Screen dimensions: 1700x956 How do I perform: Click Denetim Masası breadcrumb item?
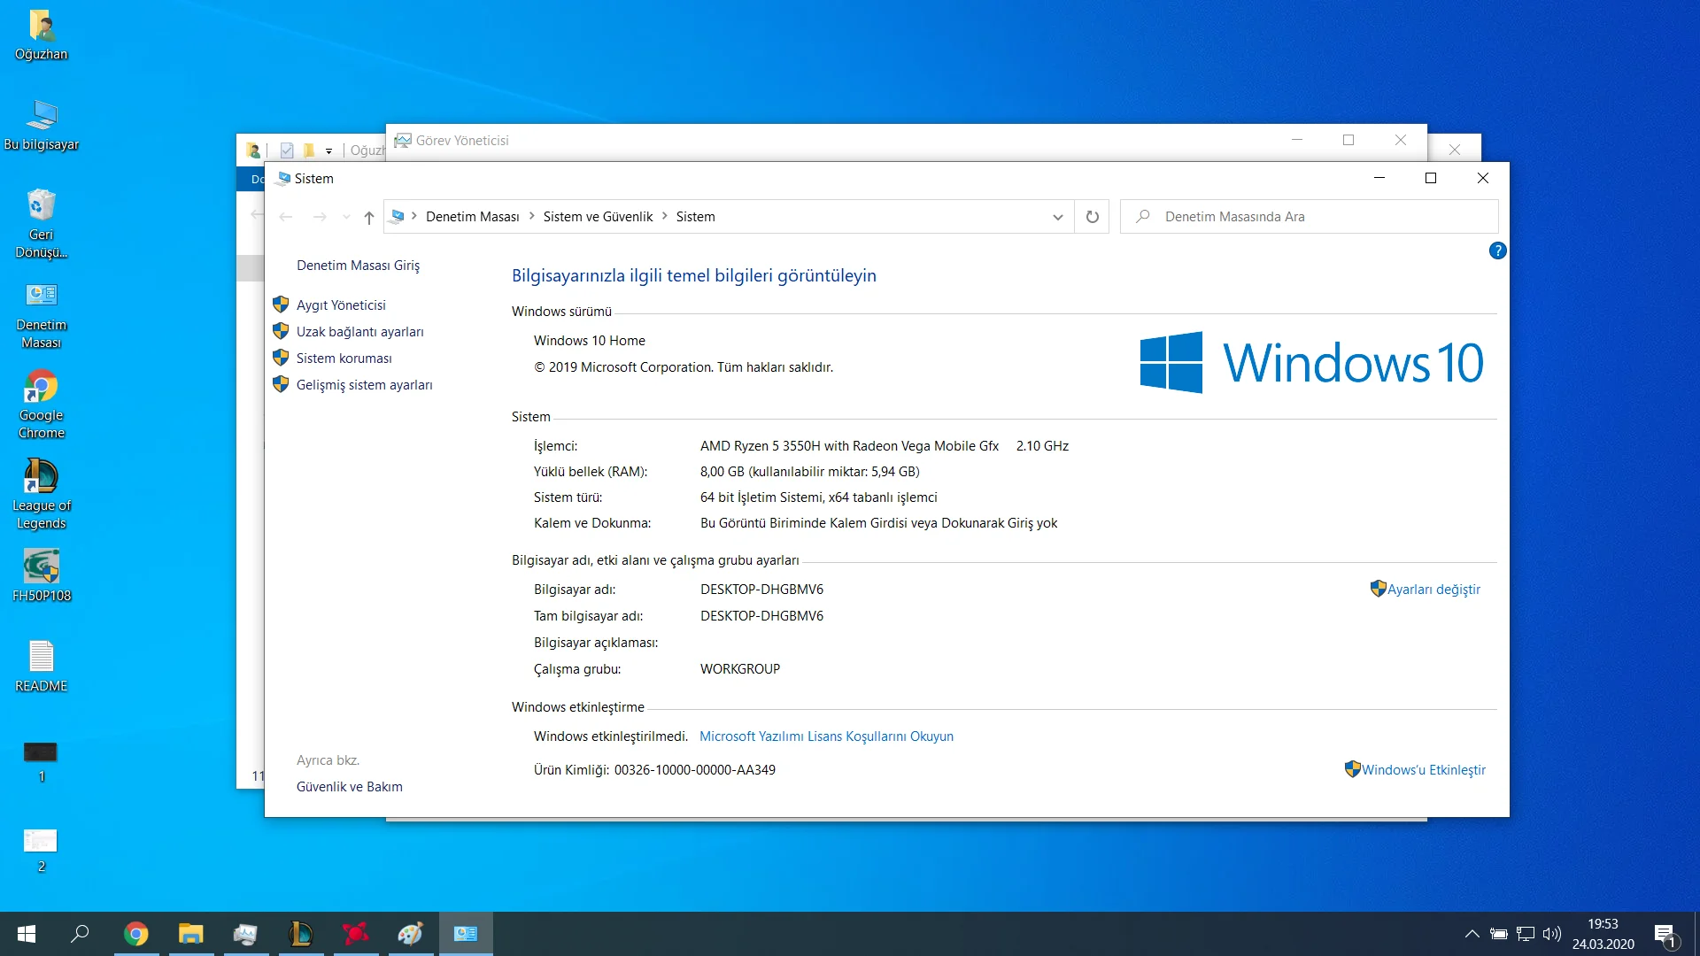coord(472,217)
